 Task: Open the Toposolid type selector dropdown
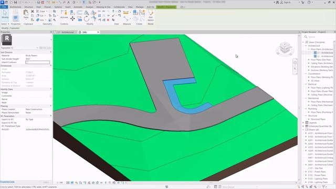coord(37,48)
